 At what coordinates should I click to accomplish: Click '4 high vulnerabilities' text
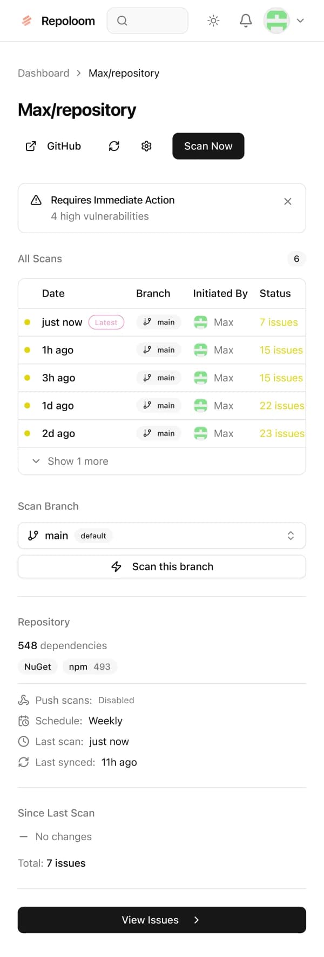point(100,216)
